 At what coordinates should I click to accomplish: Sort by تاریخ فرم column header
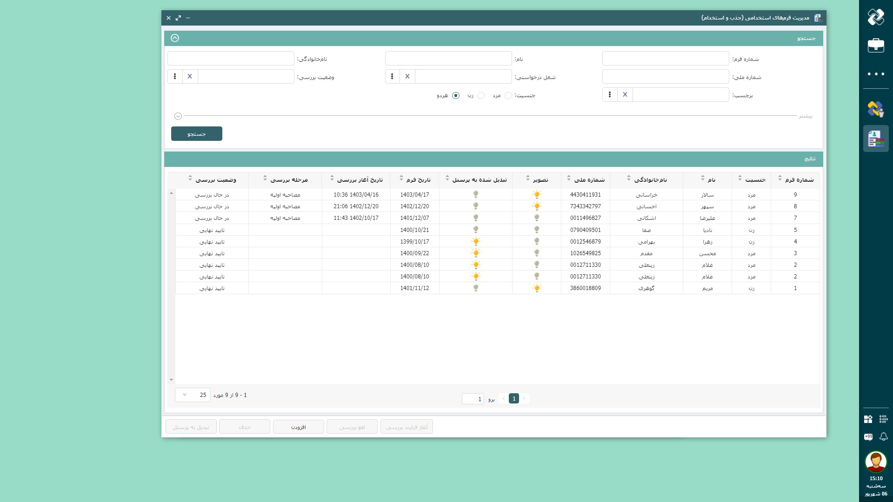coord(414,179)
